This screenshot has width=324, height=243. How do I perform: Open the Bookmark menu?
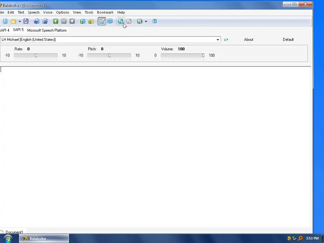pyautogui.click(x=105, y=12)
